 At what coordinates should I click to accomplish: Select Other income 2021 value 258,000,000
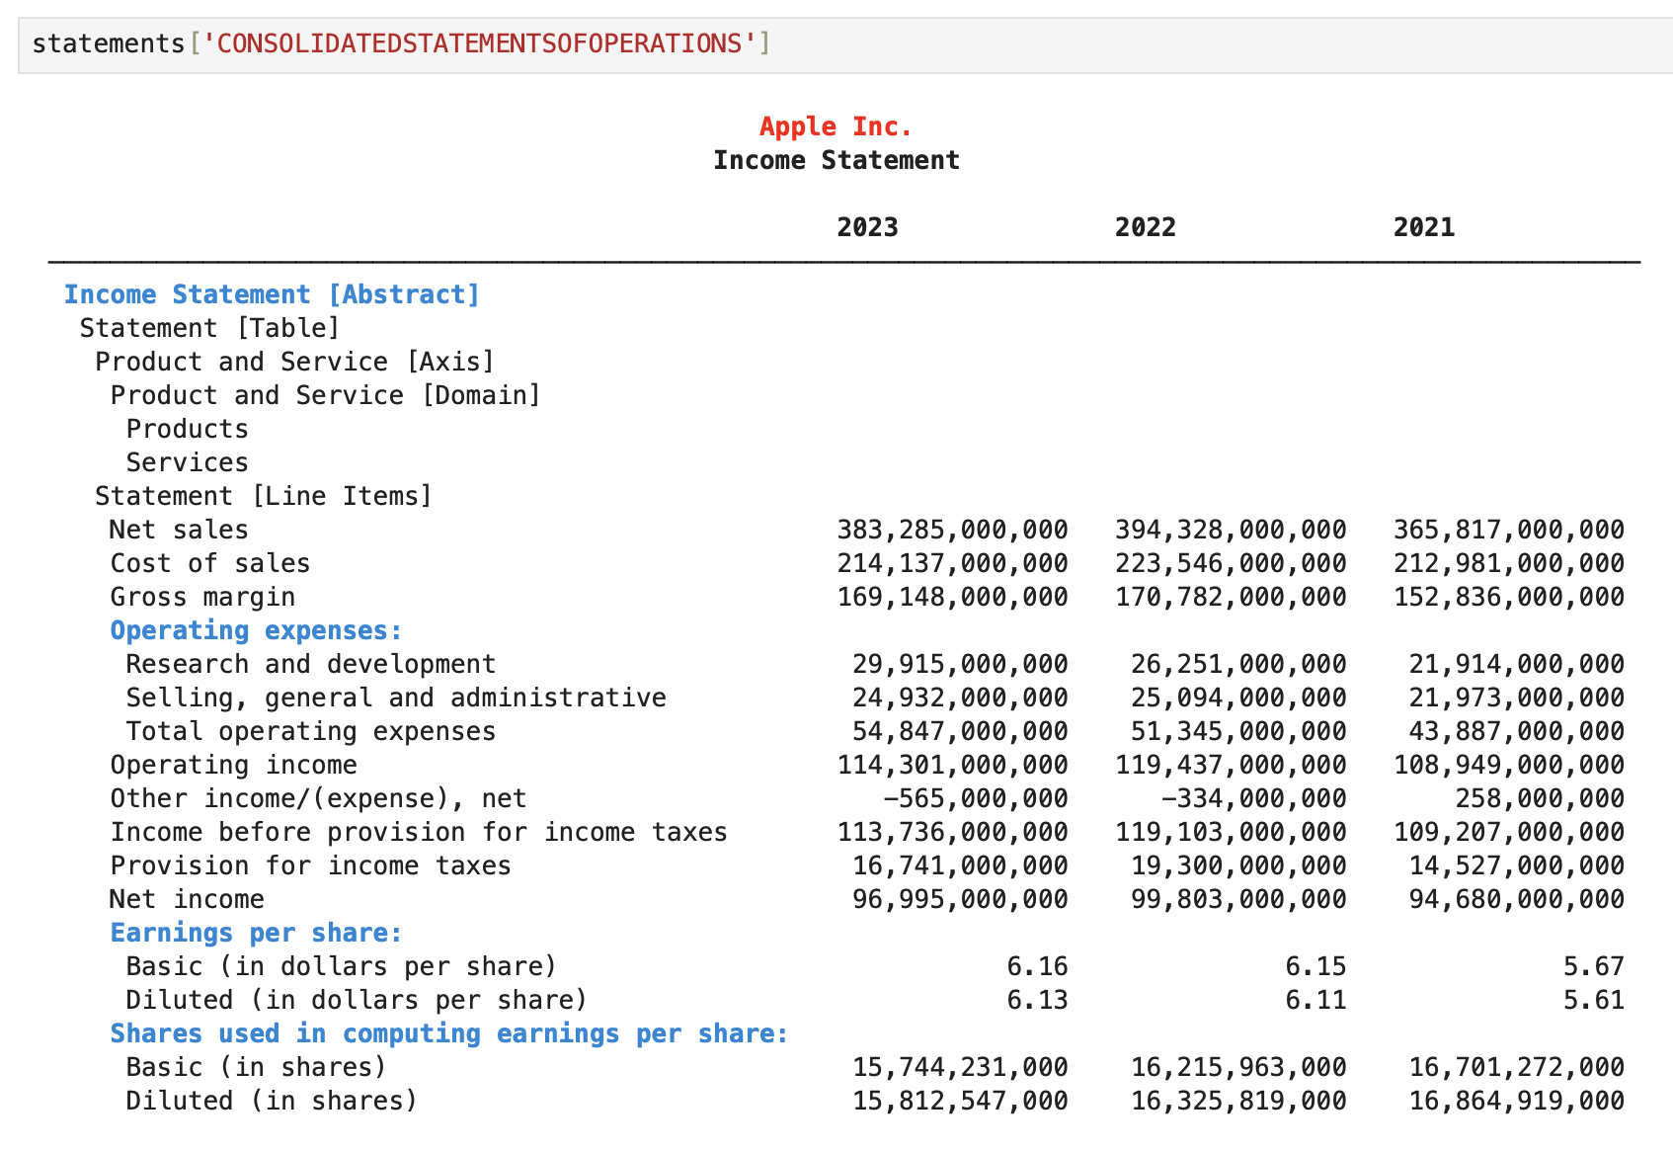coord(1540,798)
